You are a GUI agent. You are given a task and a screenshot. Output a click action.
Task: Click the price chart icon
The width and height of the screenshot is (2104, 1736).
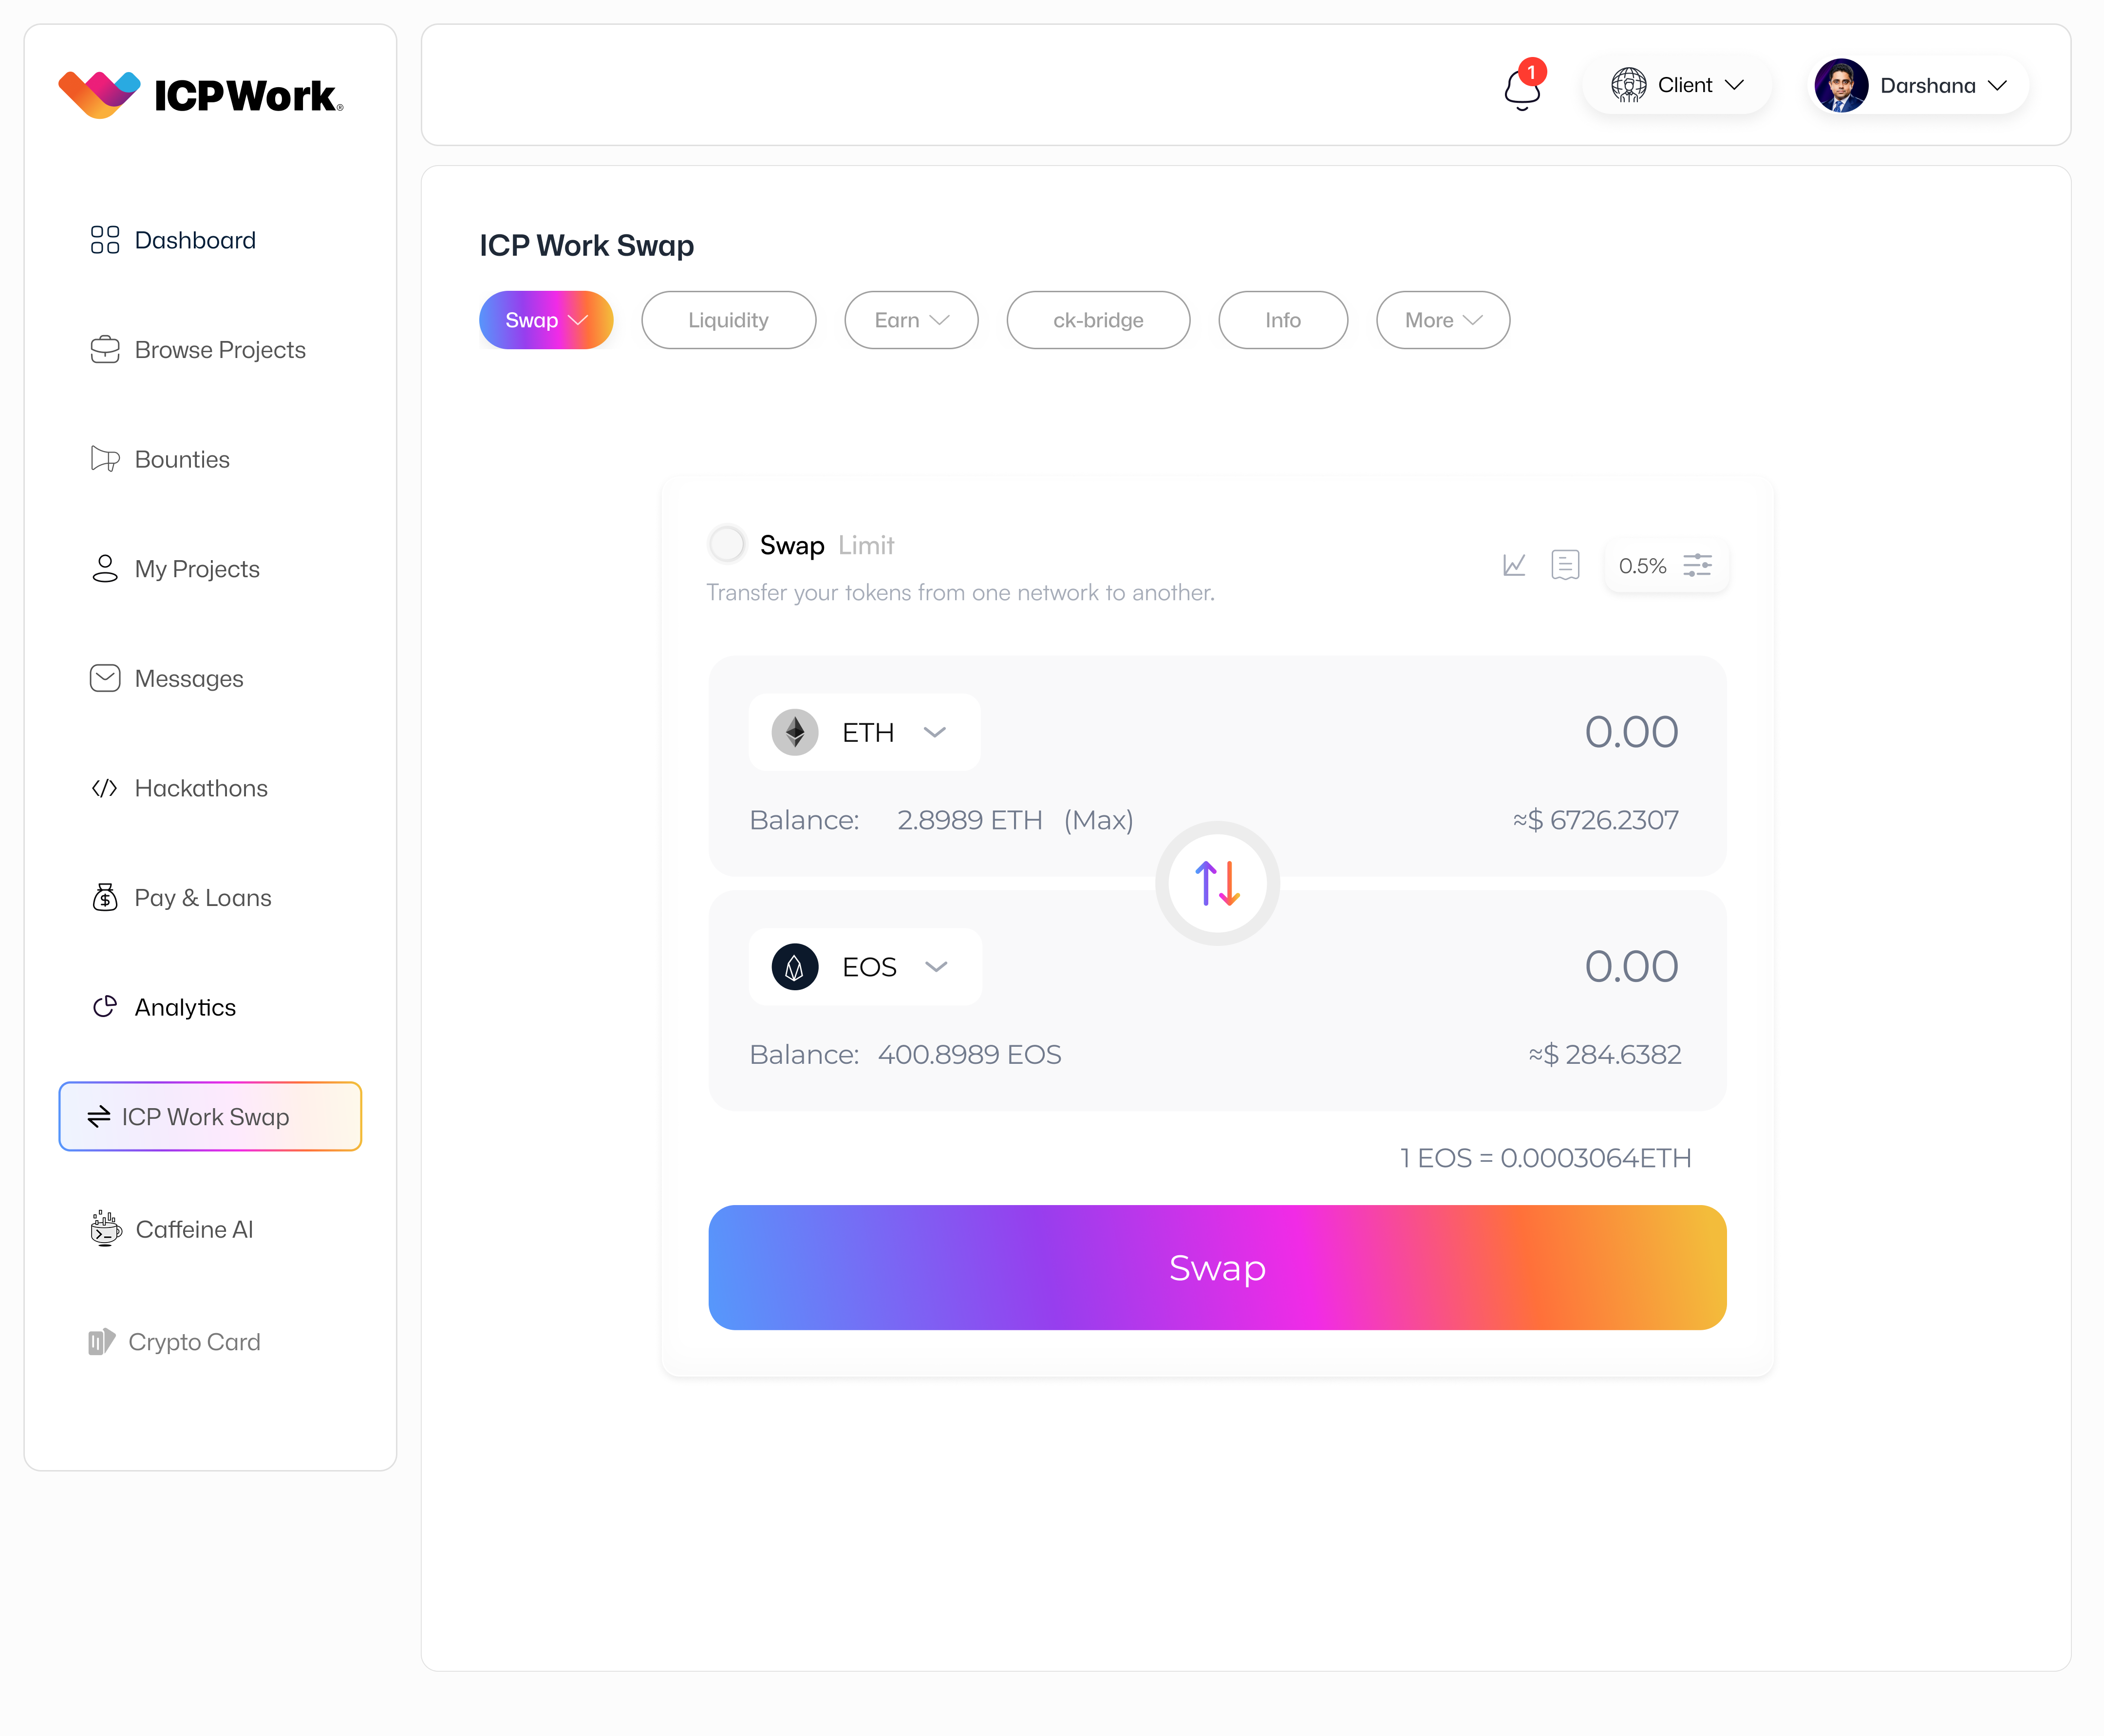[x=1514, y=565]
